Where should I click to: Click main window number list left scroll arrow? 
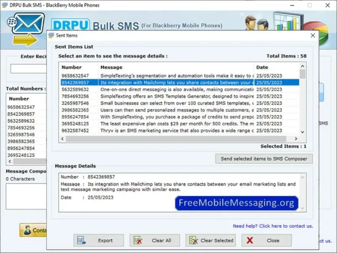[x=10, y=161]
